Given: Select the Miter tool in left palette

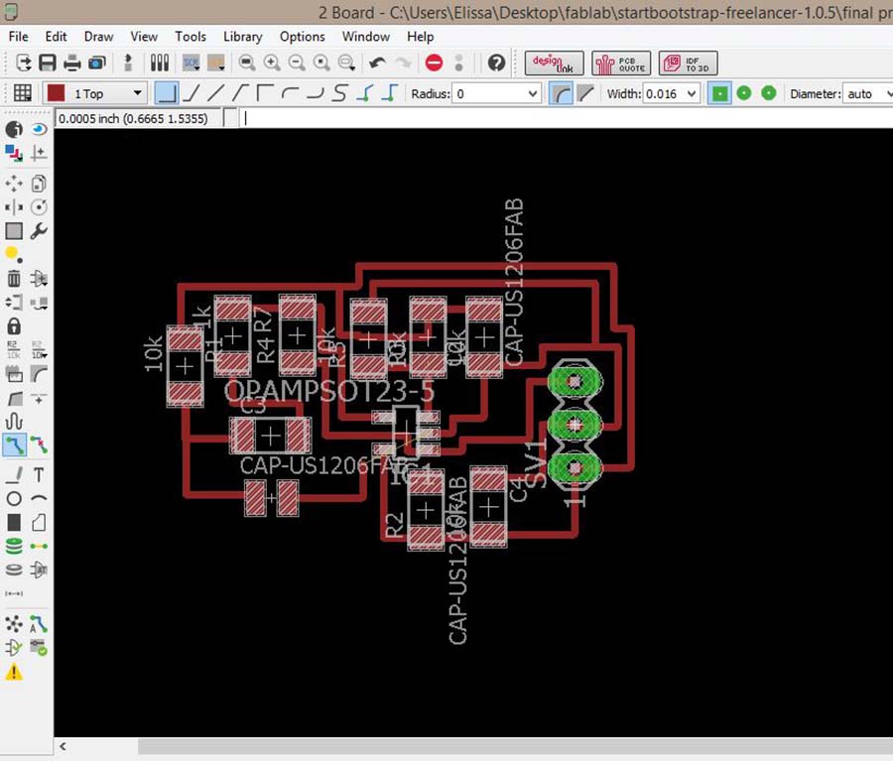Looking at the screenshot, I should (x=39, y=374).
